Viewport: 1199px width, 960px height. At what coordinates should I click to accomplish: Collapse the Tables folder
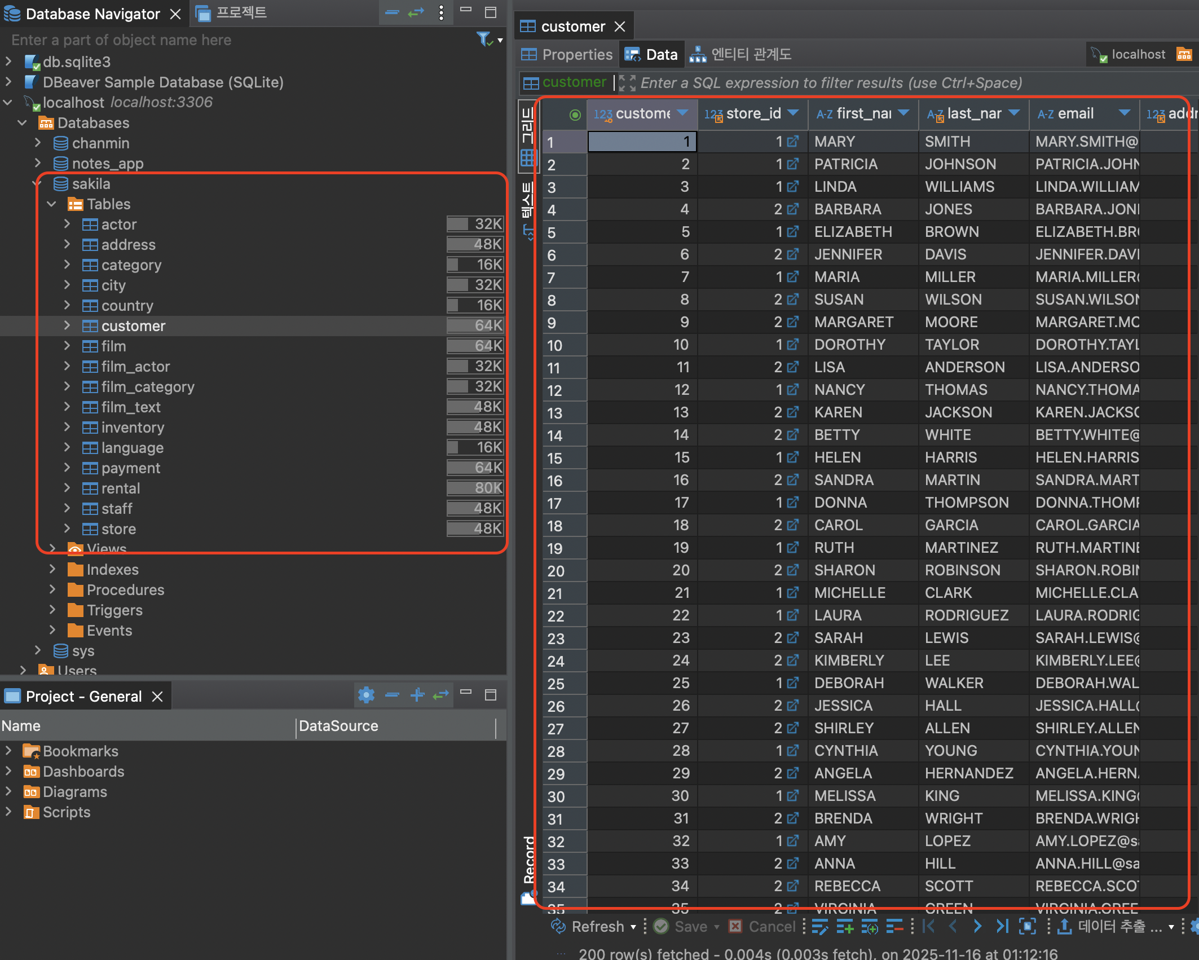click(52, 204)
